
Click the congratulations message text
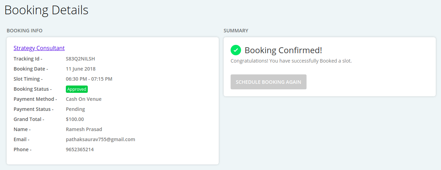291,61
